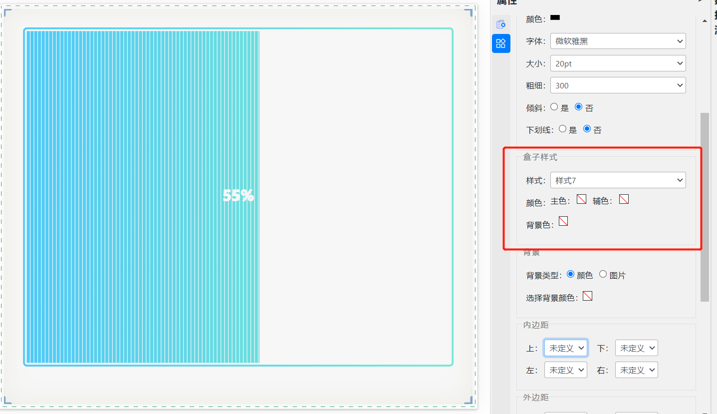Viewport: 717px width, 414px height.
Task: Click the 背景类型 label
Action: tap(545, 275)
